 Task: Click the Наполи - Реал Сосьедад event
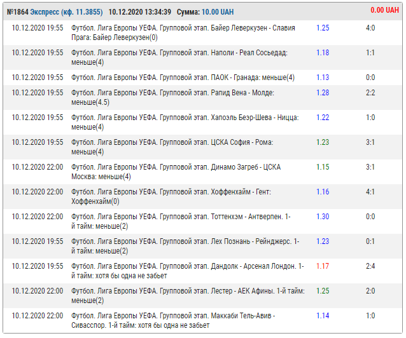point(179,57)
